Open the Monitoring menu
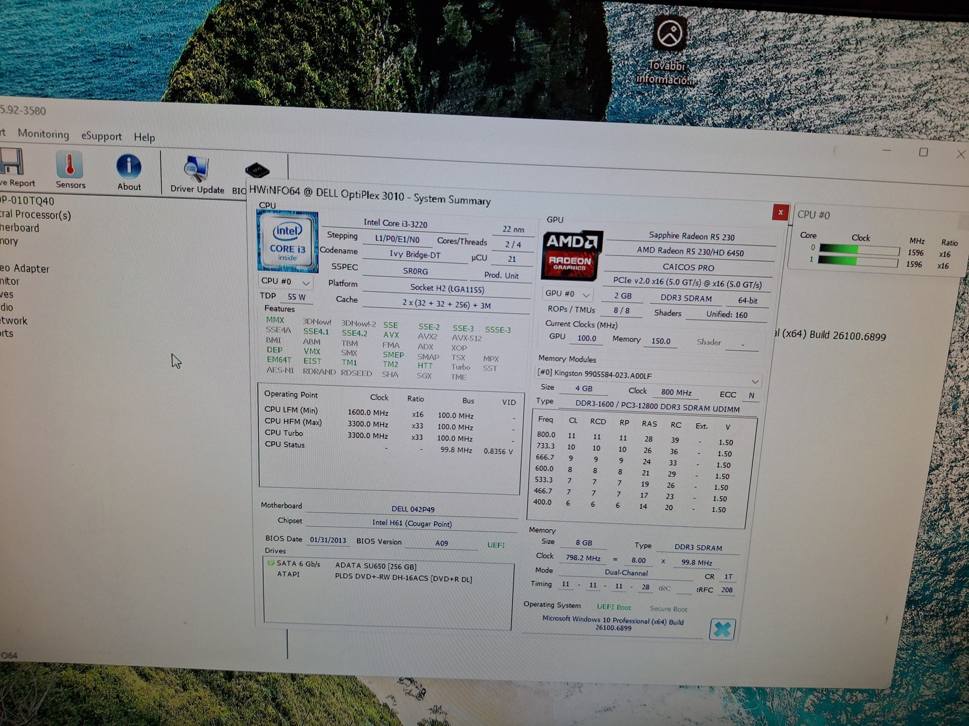 tap(43, 134)
